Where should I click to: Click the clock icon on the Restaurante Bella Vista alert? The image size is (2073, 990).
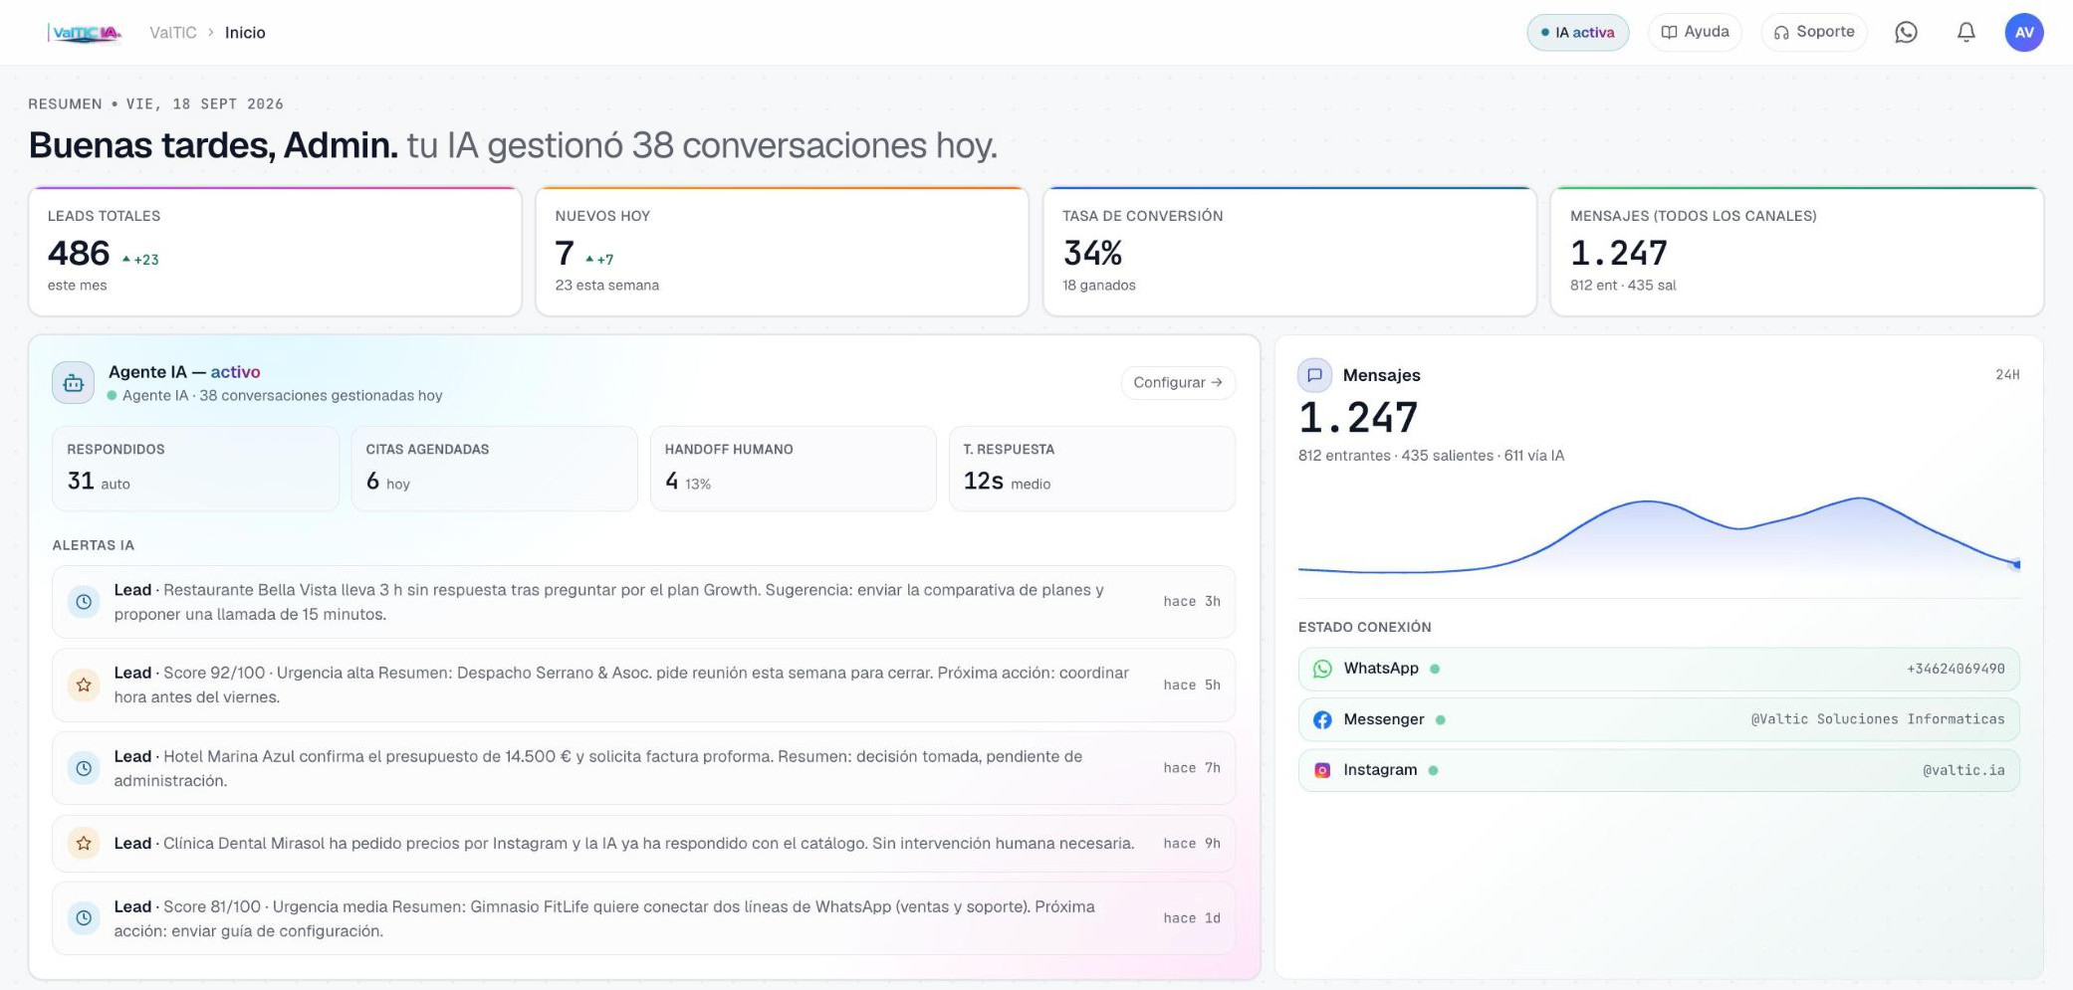pos(84,602)
